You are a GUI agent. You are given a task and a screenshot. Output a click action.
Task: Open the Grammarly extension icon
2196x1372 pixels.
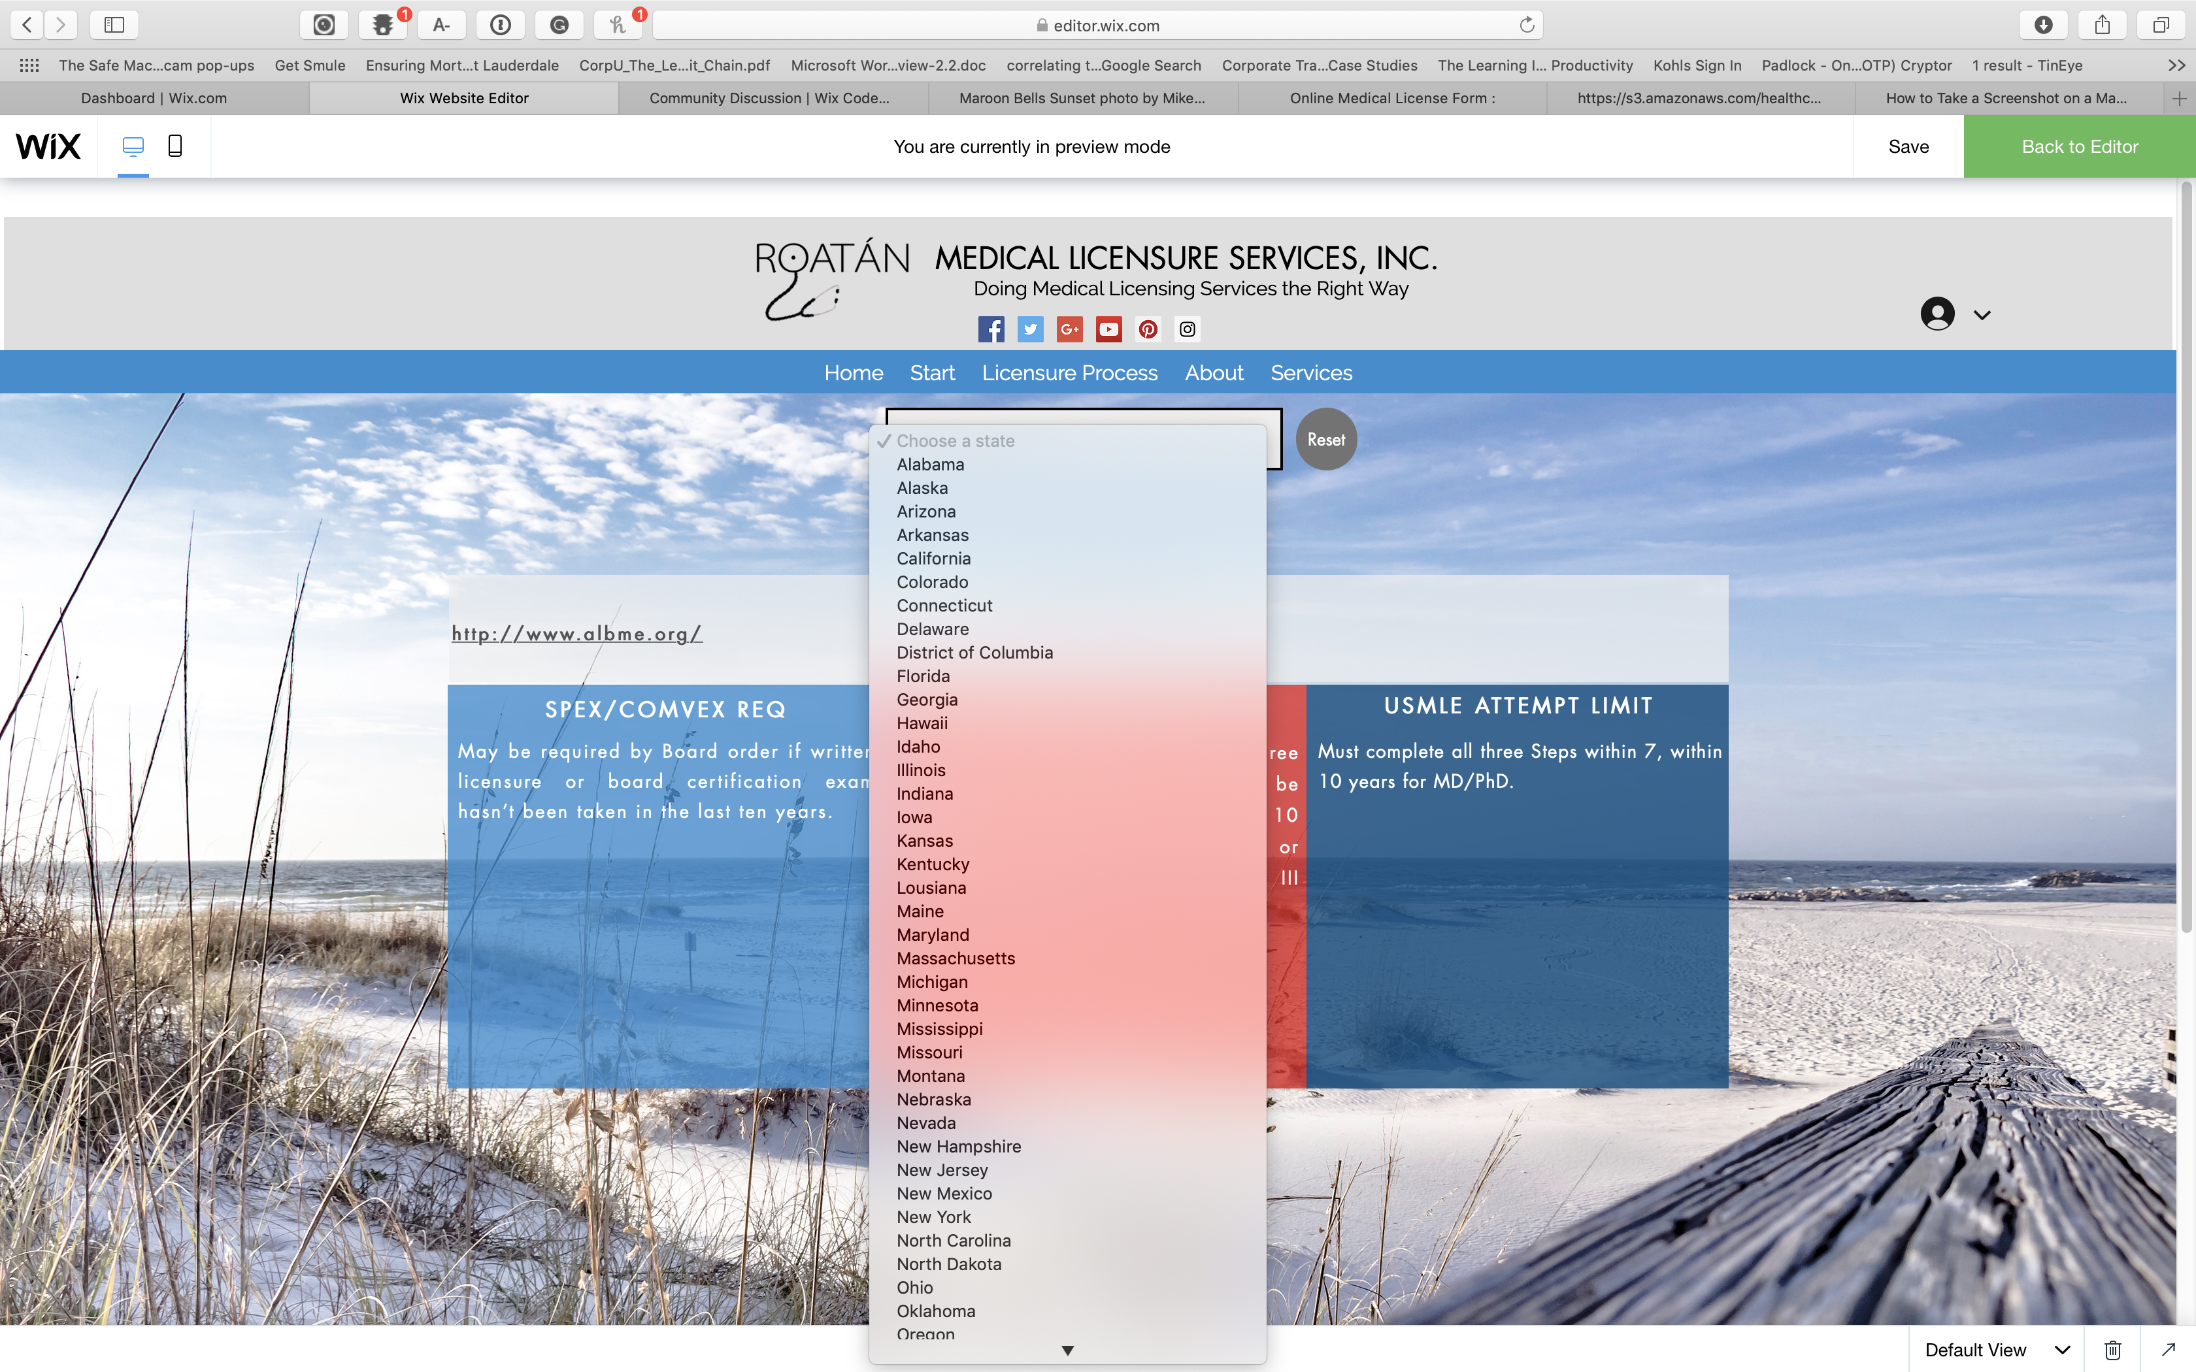coord(559,25)
